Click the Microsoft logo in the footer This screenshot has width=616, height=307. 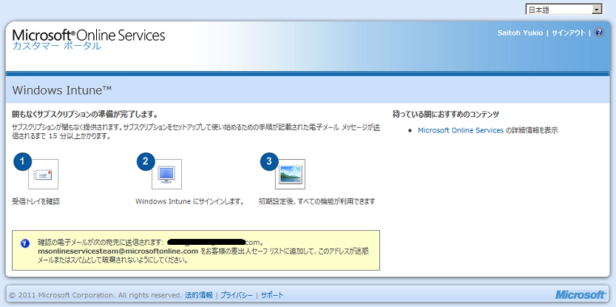[x=581, y=294]
